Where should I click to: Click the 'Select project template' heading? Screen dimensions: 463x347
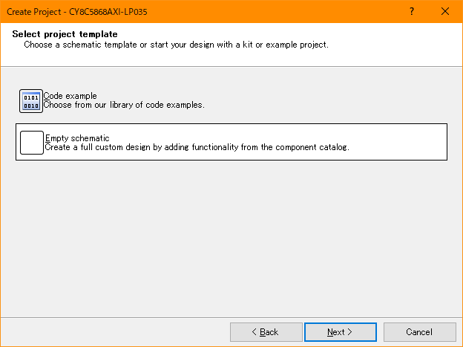pos(65,34)
